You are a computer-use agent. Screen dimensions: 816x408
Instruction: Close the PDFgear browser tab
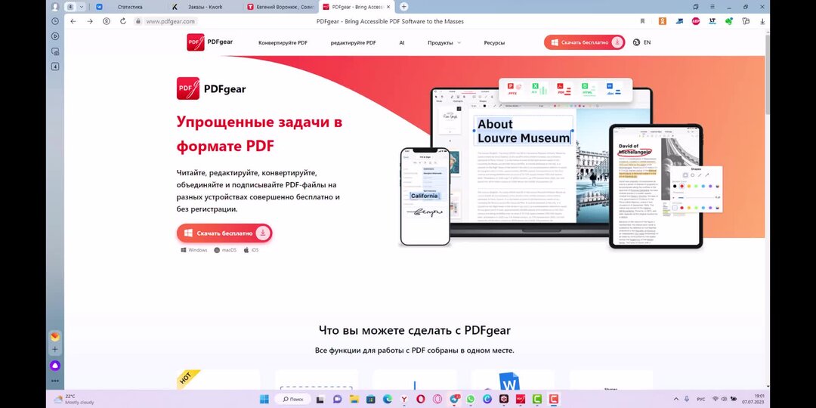(x=388, y=7)
